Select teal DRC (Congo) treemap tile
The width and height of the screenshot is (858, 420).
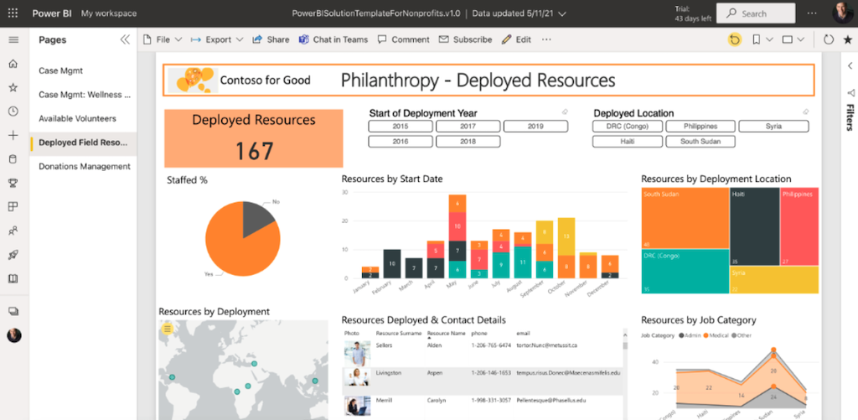click(x=685, y=272)
